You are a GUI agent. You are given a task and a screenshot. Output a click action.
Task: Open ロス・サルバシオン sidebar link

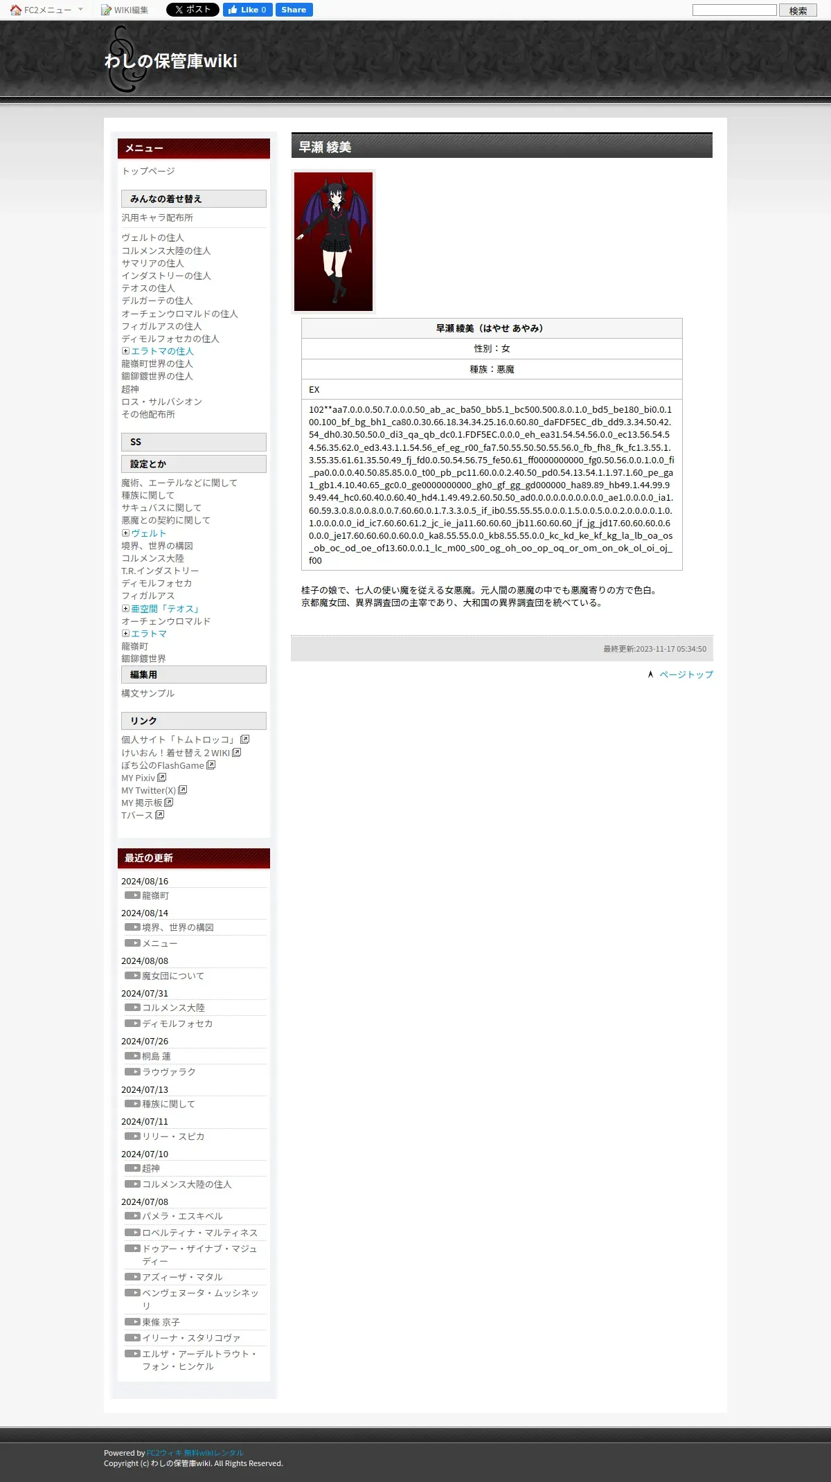coord(161,402)
